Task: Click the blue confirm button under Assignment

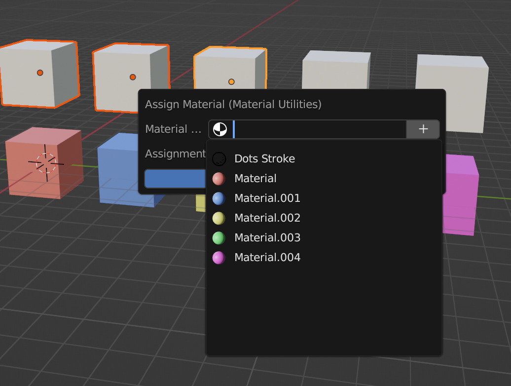Action: point(175,179)
